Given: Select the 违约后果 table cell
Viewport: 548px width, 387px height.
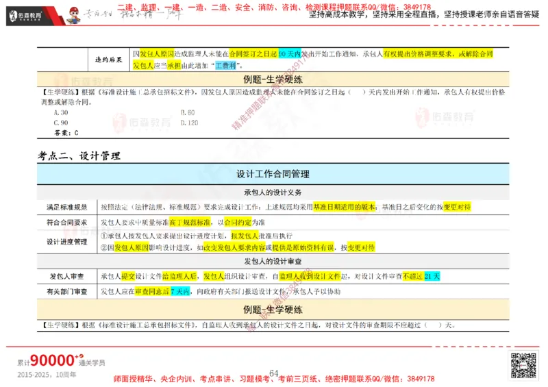Looking at the screenshot, I should click(x=109, y=60).
